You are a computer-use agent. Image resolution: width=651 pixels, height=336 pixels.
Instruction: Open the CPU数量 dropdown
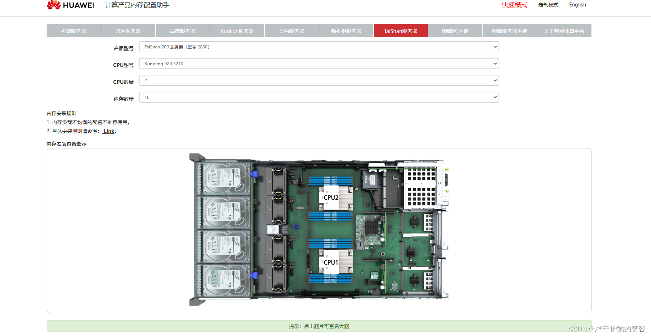tap(319, 80)
